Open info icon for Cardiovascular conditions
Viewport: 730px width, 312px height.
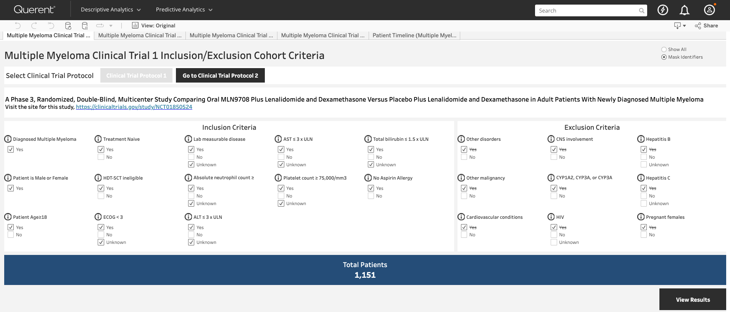coord(461,217)
